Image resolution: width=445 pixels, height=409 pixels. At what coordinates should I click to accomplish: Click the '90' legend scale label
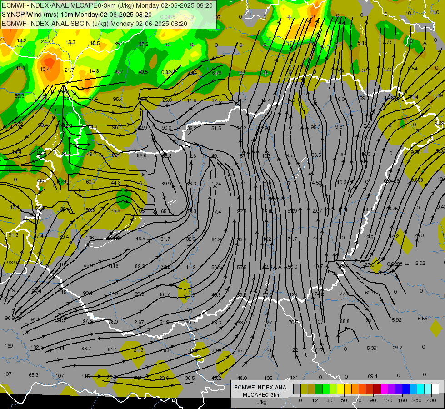coord(373,400)
